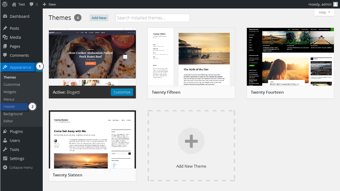Open the Tools menu label
The height and width of the screenshot is (191, 340).
click(14, 149)
